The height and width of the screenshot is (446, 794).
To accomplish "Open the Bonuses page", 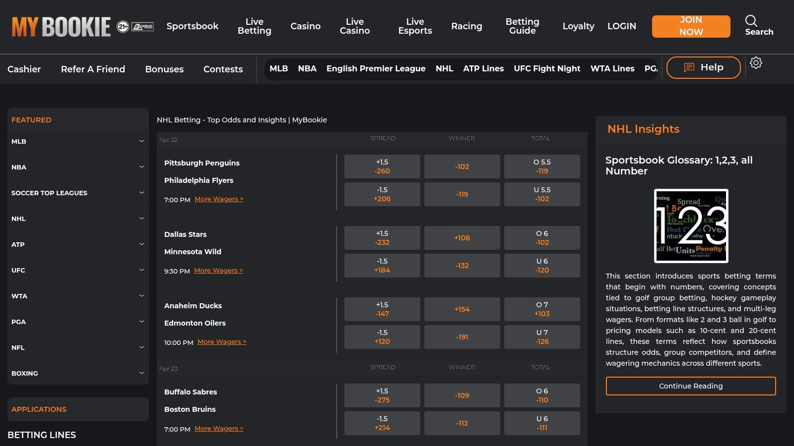I will coord(164,69).
